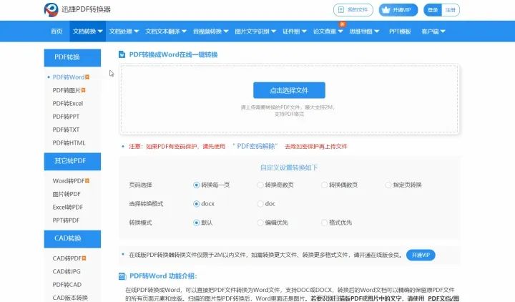Choose doc output format

[260, 204]
